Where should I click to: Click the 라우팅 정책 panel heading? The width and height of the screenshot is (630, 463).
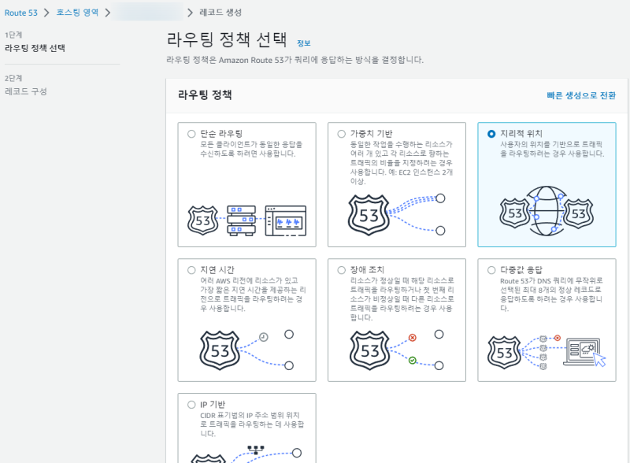(x=205, y=94)
